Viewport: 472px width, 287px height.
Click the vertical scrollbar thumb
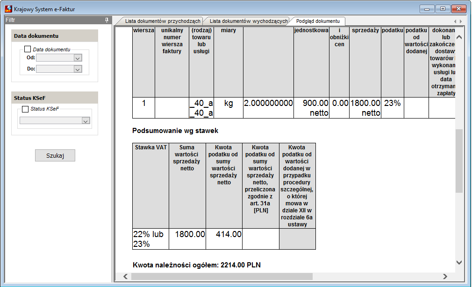(459, 161)
